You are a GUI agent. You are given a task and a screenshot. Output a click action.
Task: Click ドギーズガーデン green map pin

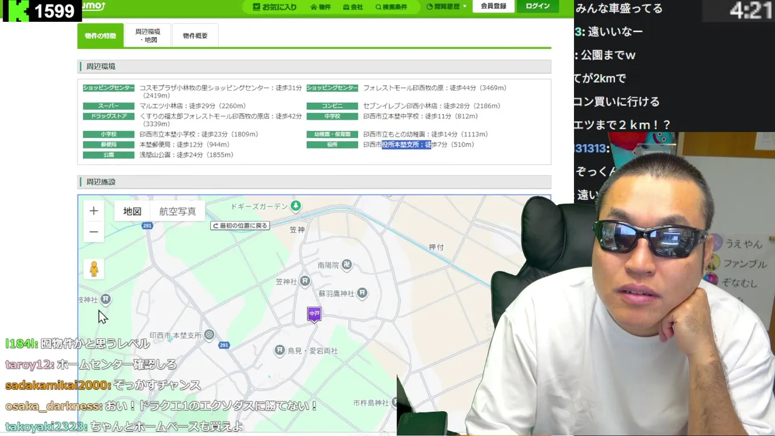(295, 206)
